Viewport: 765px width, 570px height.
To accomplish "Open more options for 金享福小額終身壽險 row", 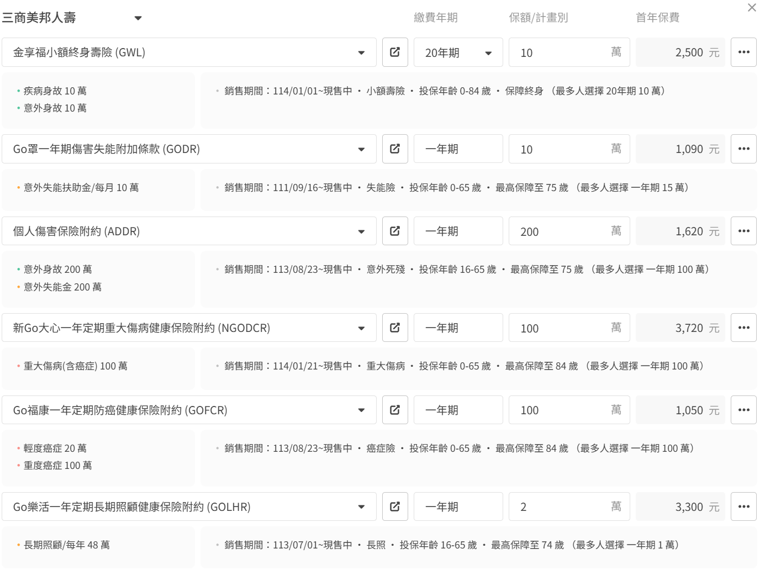I will [743, 52].
